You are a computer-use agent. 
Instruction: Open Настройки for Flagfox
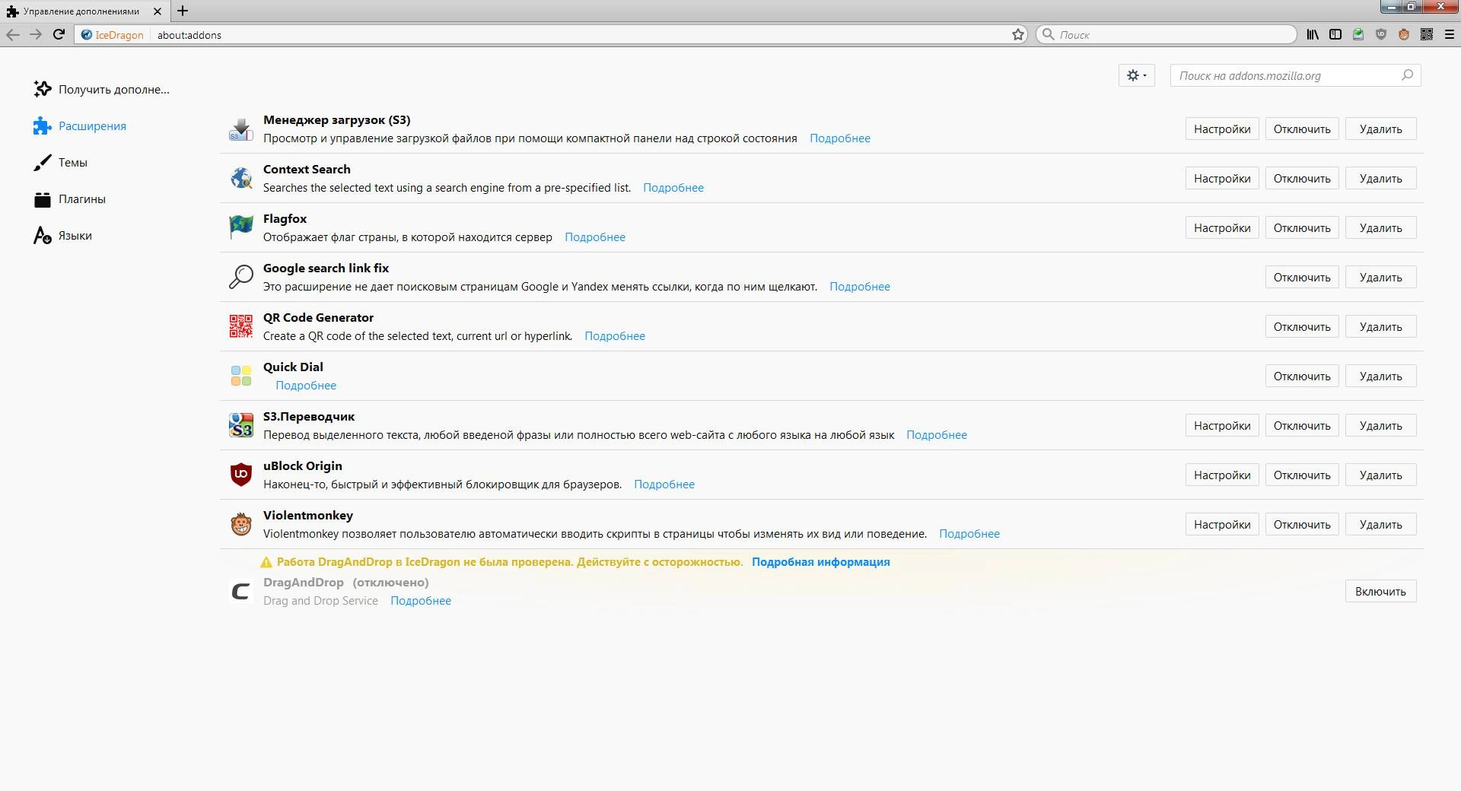coord(1222,227)
